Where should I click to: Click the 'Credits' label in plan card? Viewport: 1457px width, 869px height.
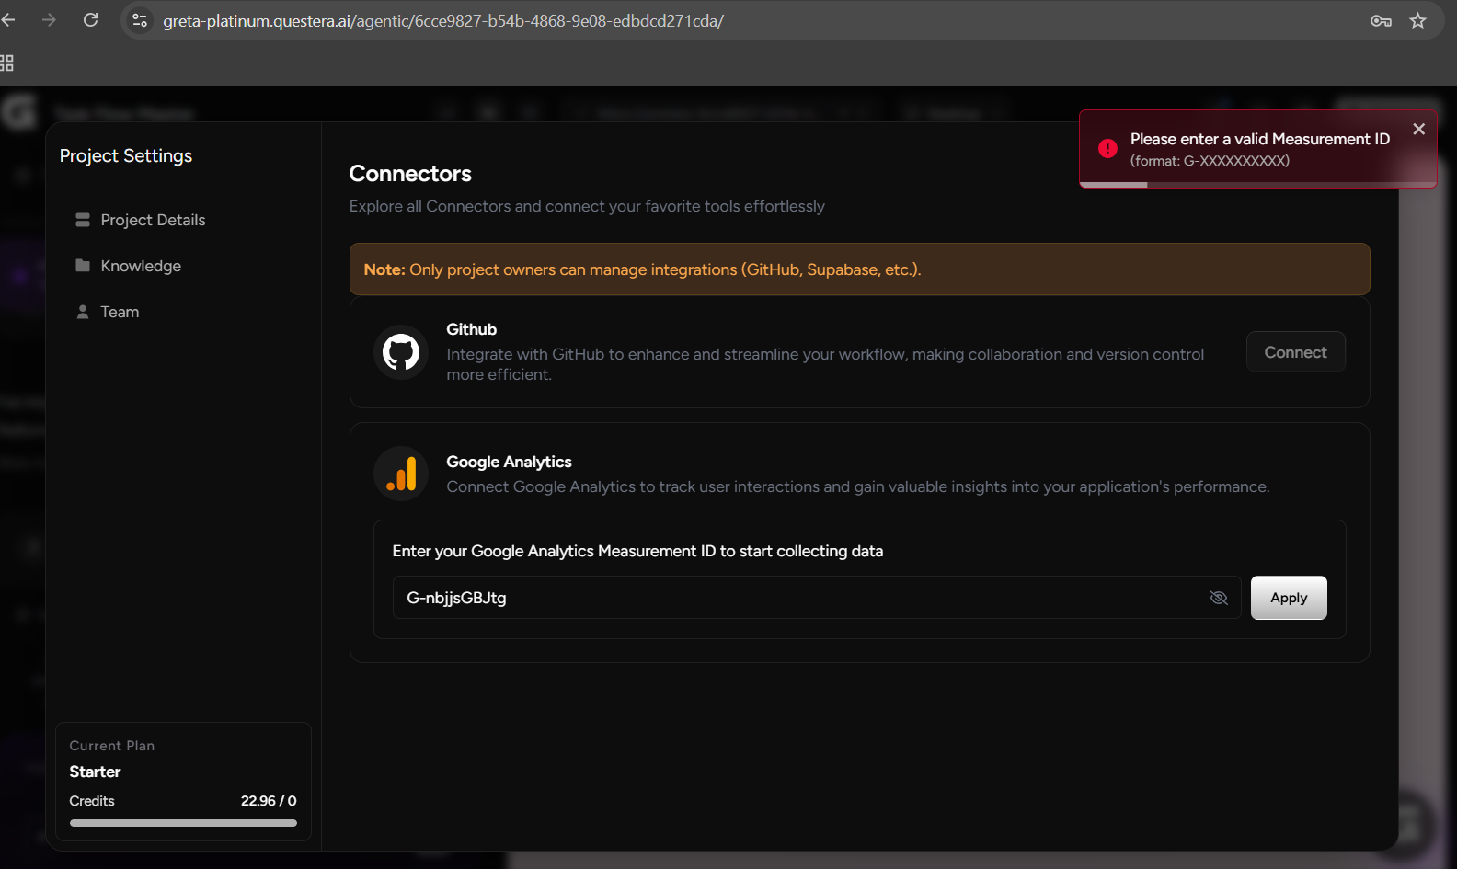[92, 801]
